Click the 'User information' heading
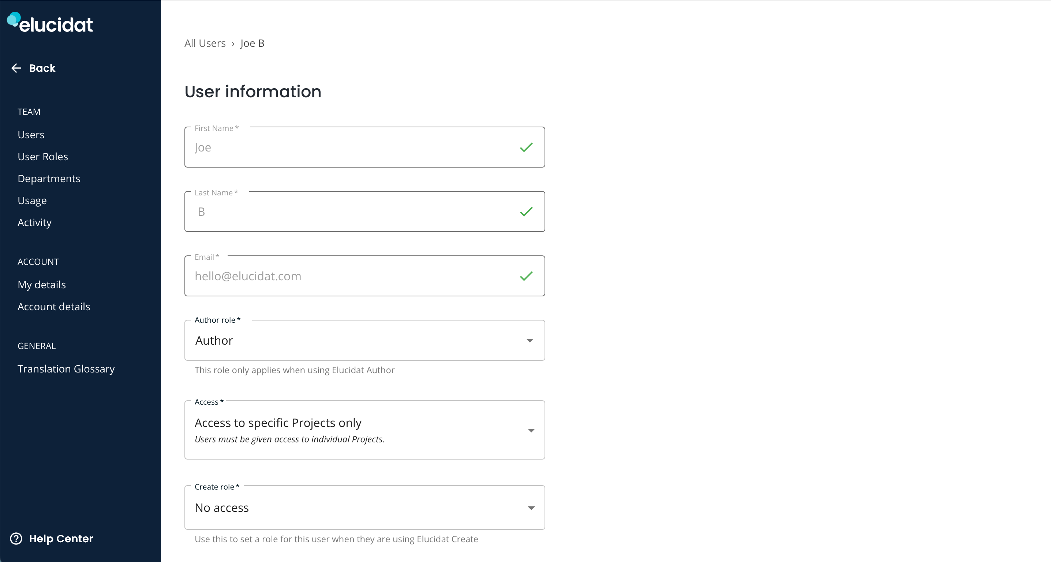The image size is (1051, 562). [253, 92]
